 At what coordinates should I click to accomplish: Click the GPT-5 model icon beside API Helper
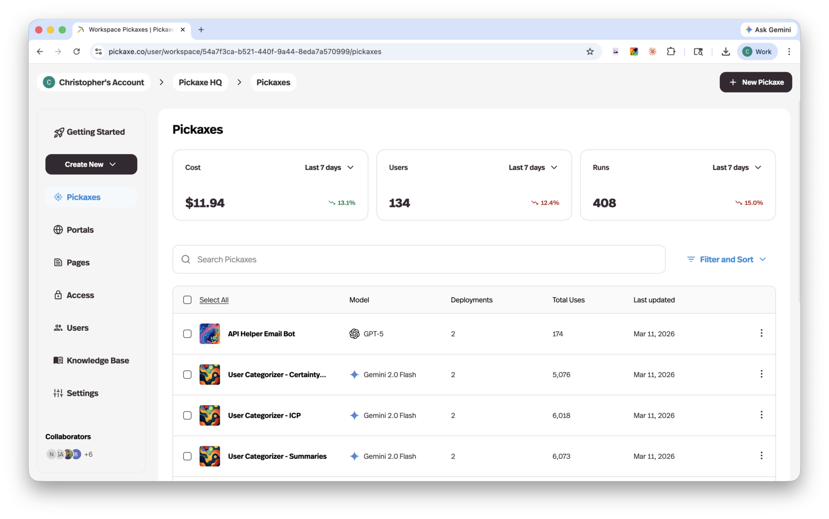(355, 334)
